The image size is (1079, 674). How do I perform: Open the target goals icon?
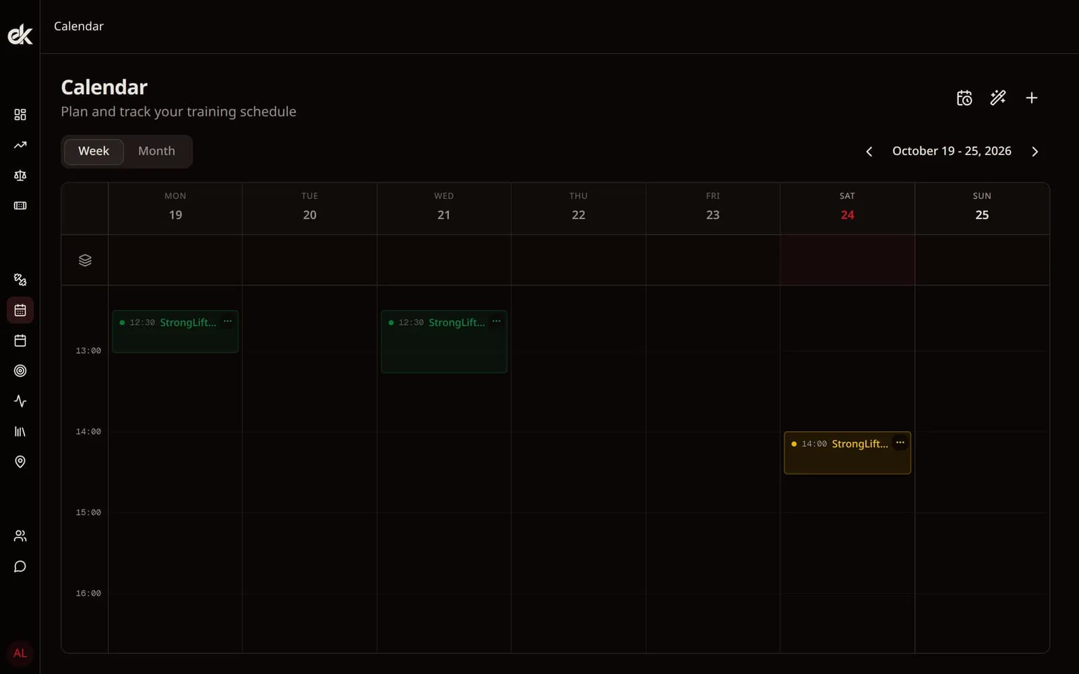click(20, 371)
